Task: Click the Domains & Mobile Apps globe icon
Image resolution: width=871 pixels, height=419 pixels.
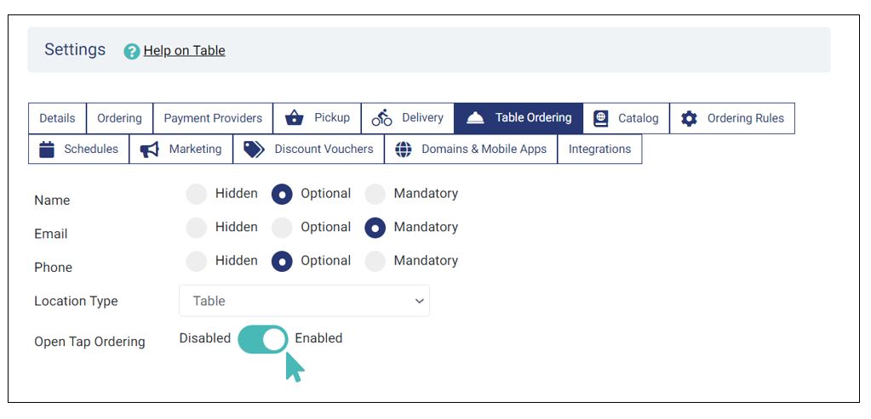Action: [x=404, y=149]
